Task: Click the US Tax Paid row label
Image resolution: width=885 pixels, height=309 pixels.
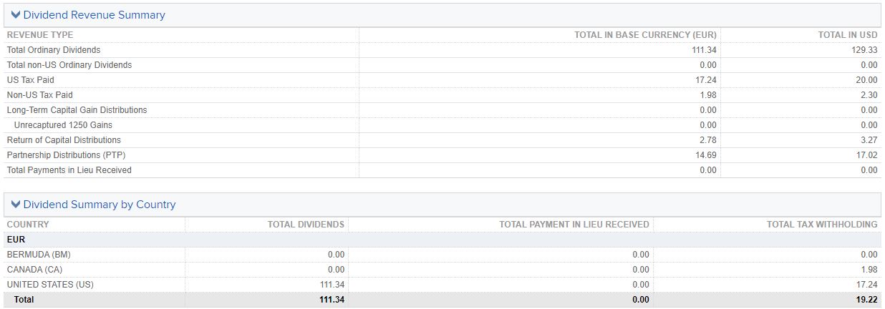Action: [x=30, y=80]
